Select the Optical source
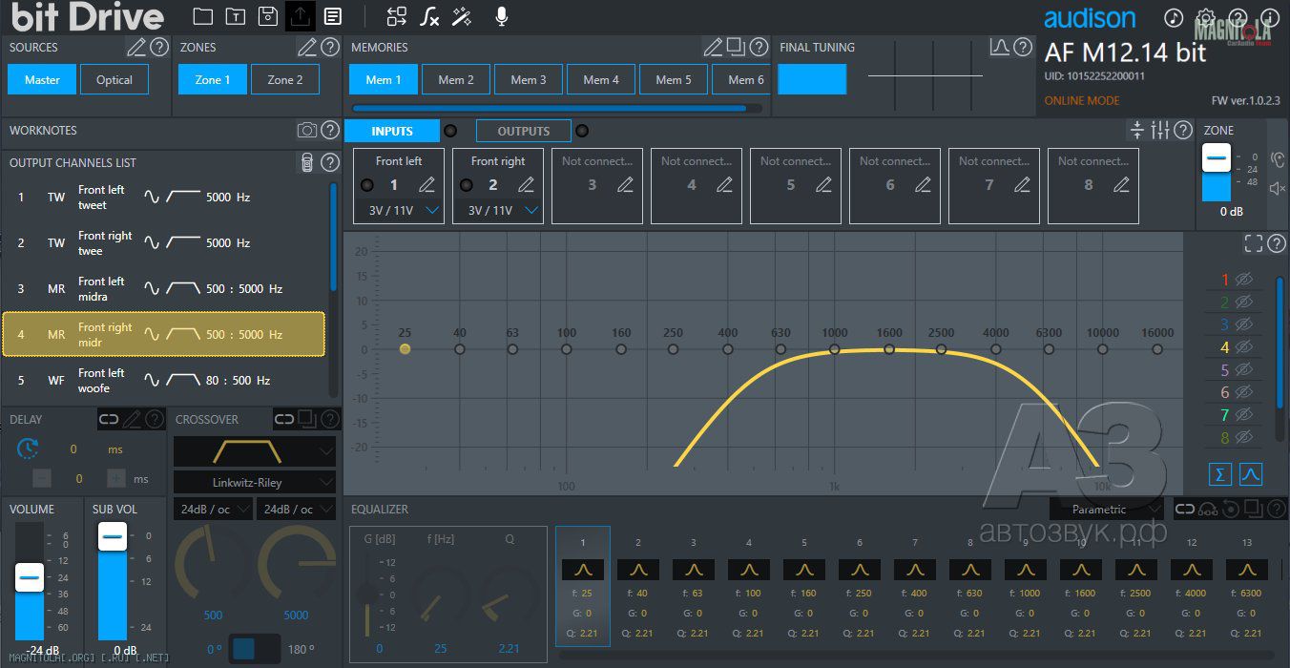The width and height of the screenshot is (1290, 668). 114,80
